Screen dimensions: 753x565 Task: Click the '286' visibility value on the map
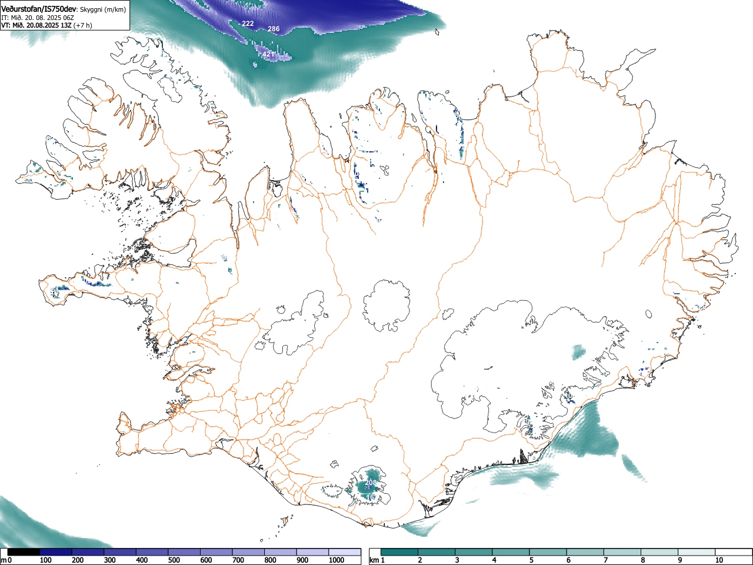click(274, 29)
